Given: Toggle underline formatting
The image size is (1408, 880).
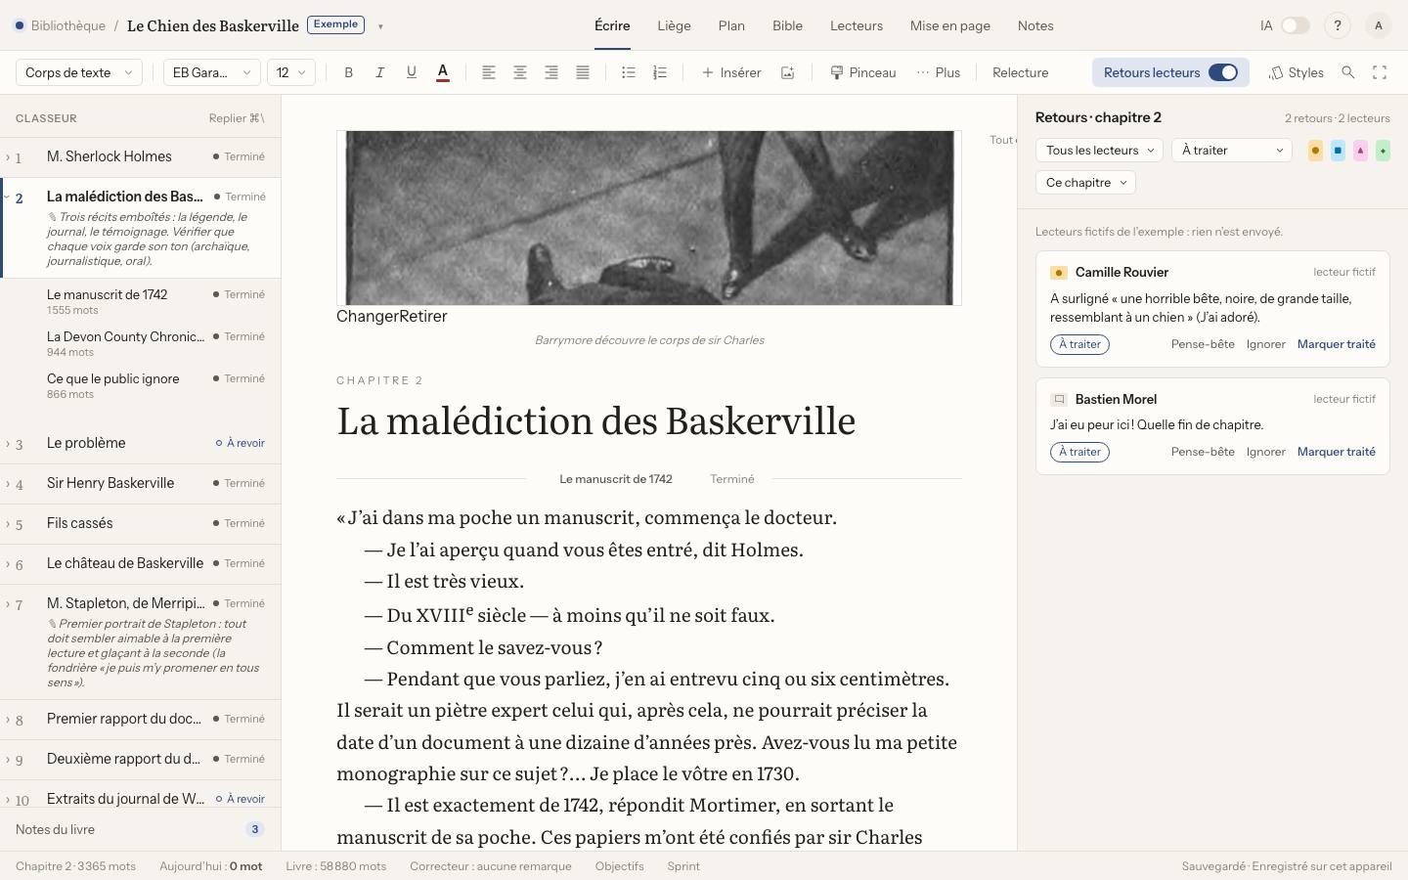Looking at the screenshot, I should 412,72.
